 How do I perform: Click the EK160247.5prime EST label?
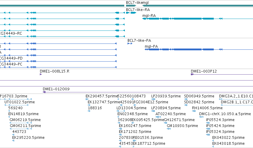[135, 126]
